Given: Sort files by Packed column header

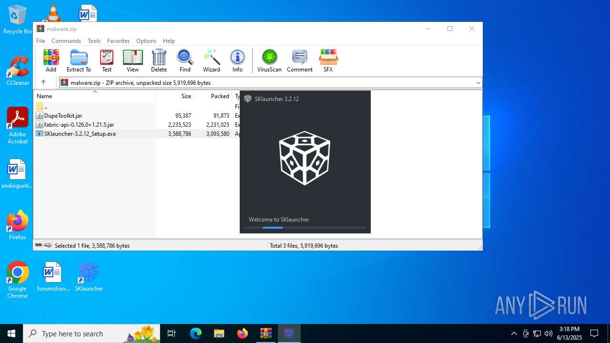Looking at the screenshot, I should tap(213, 96).
